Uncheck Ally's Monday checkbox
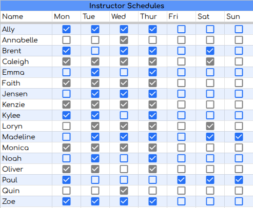 (x=66, y=29)
